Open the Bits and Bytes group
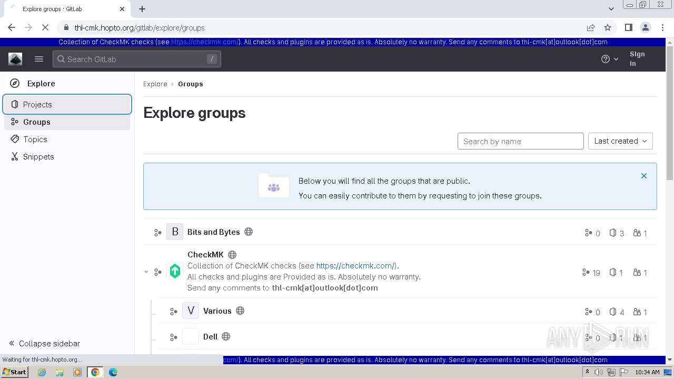 (214, 232)
